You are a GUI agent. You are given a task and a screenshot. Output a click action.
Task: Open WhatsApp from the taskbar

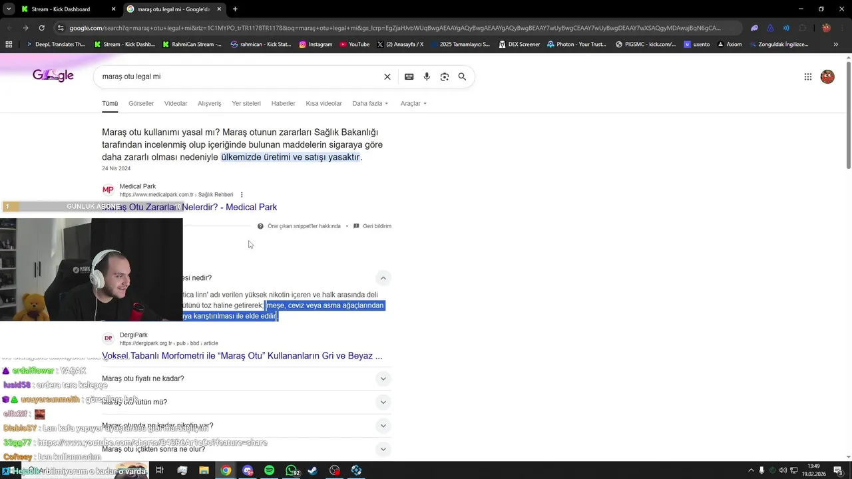pyautogui.click(x=291, y=470)
